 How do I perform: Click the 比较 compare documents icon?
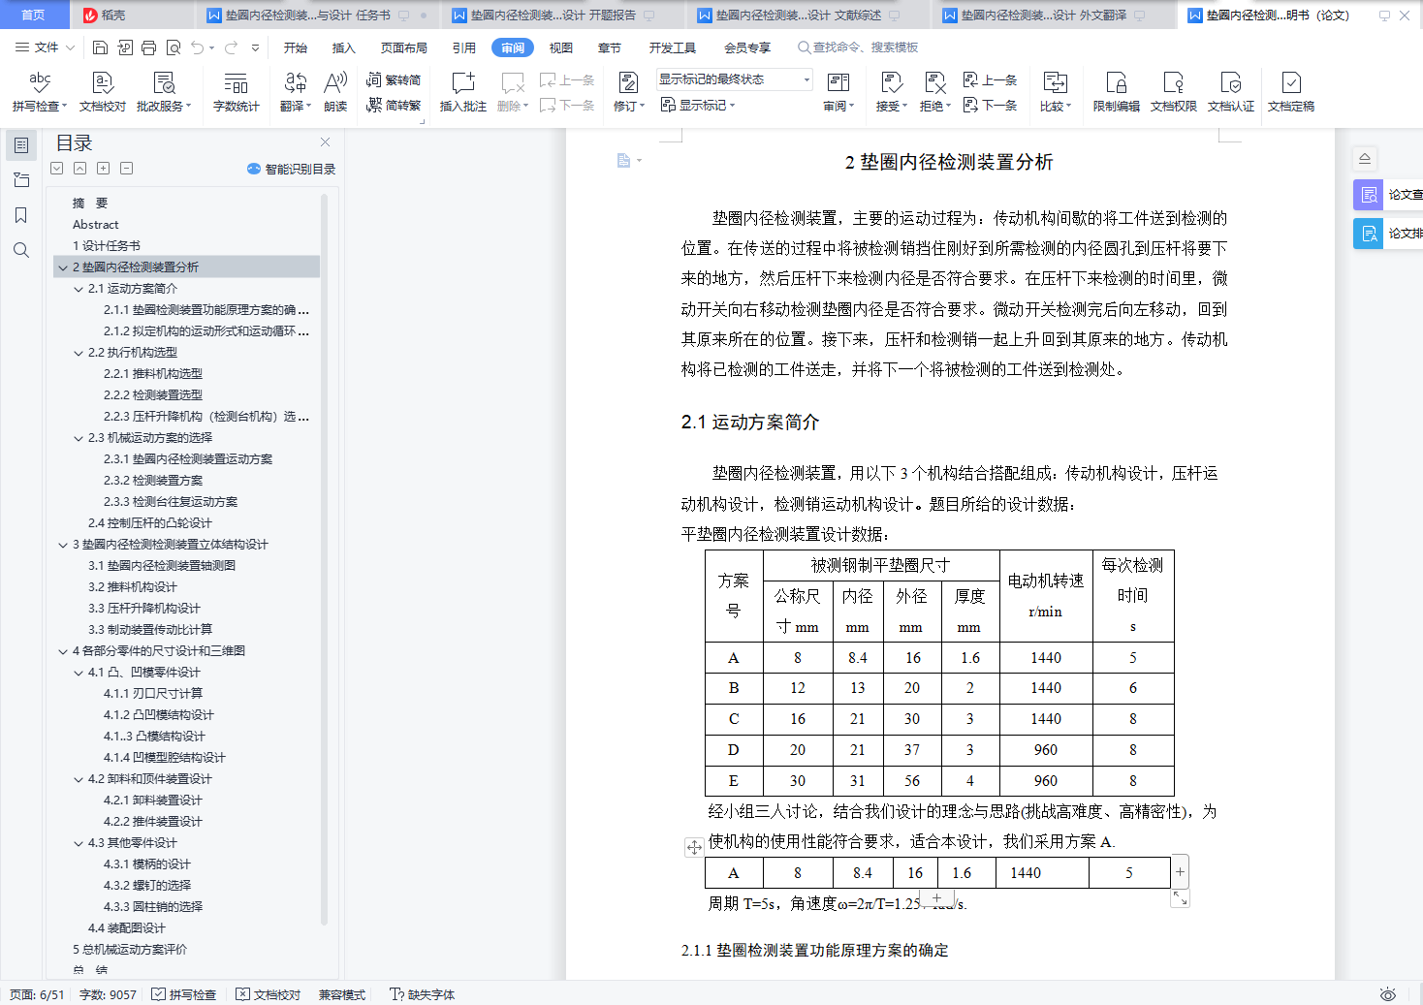[x=1055, y=83]
